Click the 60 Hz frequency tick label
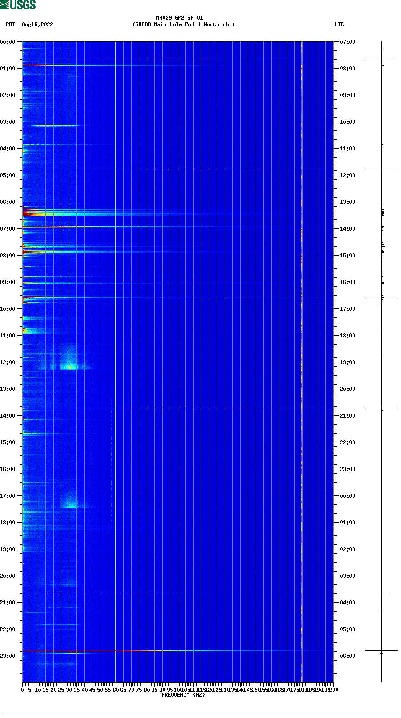Screen dimensions: 401x718 pos(116,690)
